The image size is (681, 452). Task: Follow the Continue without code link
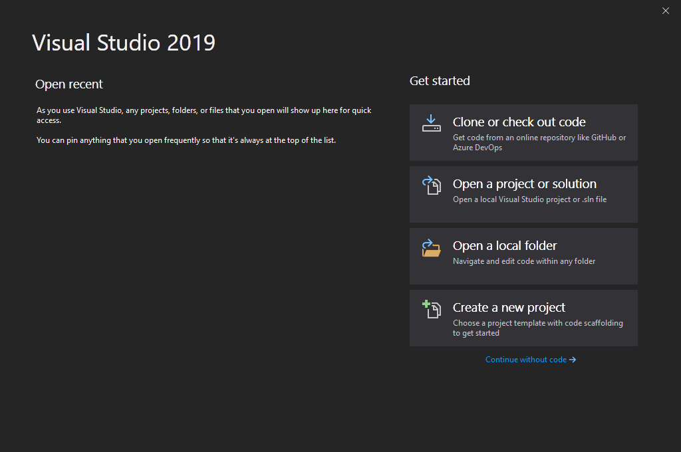tap(531, 360)
